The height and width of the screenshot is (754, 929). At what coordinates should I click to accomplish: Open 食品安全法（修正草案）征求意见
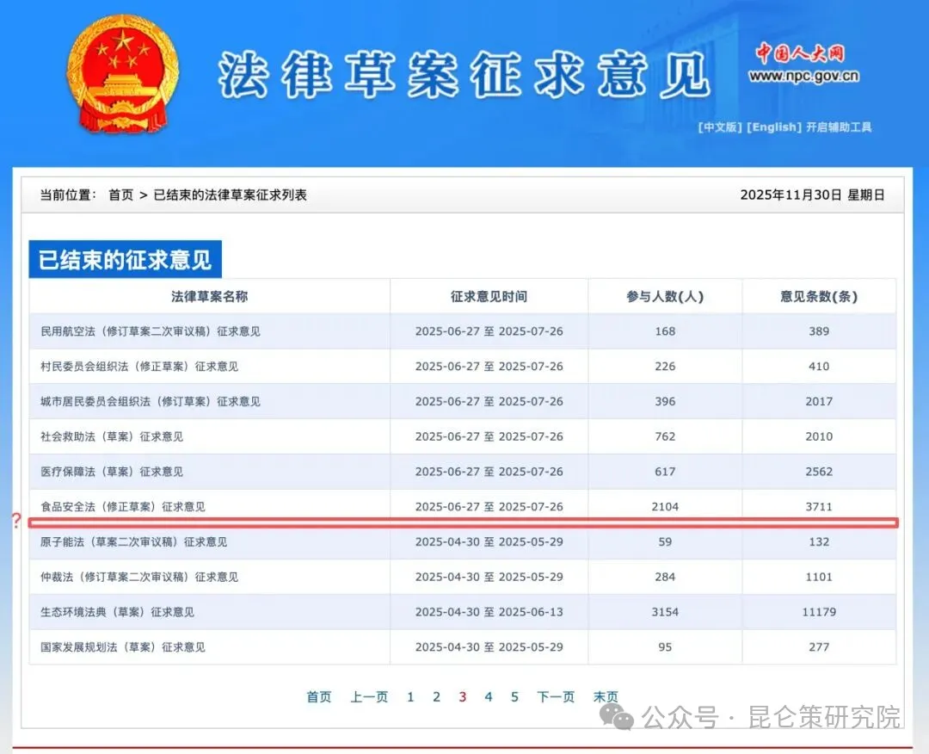coord(123,507)
